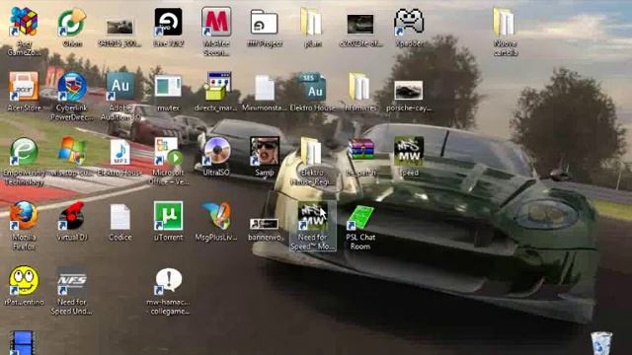This screenshot has width=632, height=355.
Task: Open the Virtual DJ shortcut
Action: [x=72, y=216]
